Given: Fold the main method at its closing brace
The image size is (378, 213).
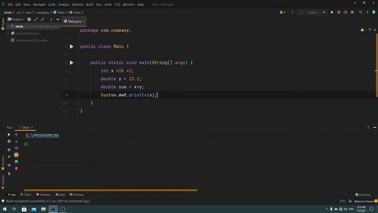Looking at the screenshot, I should (x=79, y=103).
